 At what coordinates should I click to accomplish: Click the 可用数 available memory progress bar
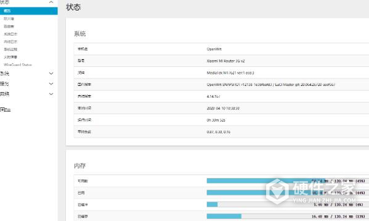pos(288,180)
